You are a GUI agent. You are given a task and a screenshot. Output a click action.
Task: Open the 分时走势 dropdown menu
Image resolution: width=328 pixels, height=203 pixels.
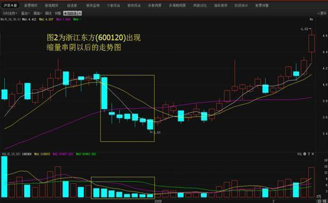[x=10, y=13]
